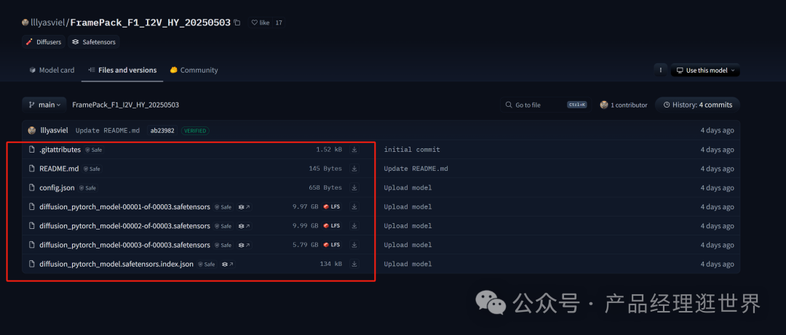Download the 00002-of-00003 safetensors file
786x335 pixels.
click(x=354, y=226)
